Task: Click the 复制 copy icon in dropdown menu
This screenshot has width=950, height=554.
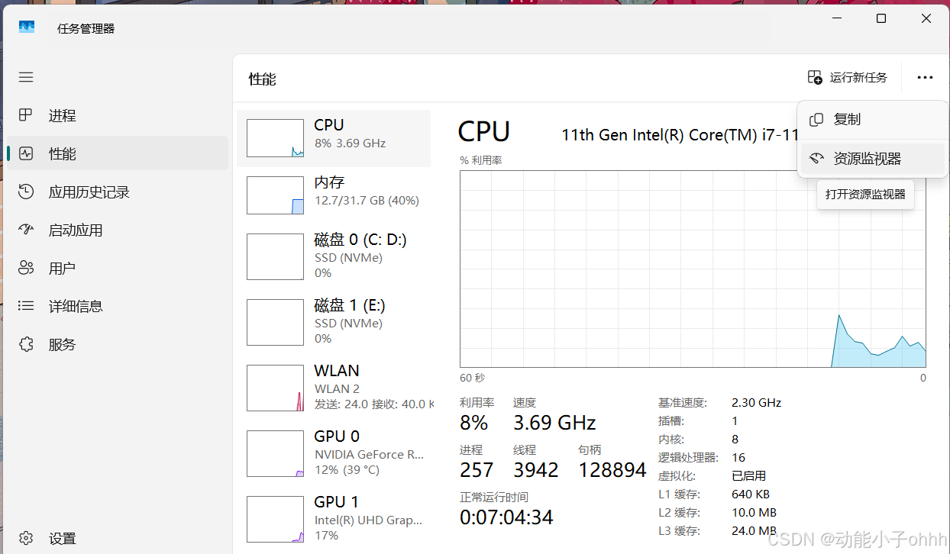Action: pyautogui.click(x=816, y=119)
